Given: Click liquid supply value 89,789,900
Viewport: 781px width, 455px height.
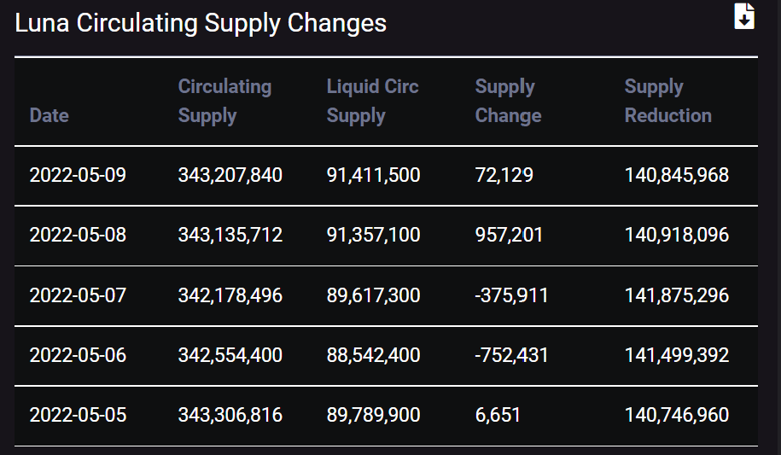Looking at the screenshot, I should (373, 415).
